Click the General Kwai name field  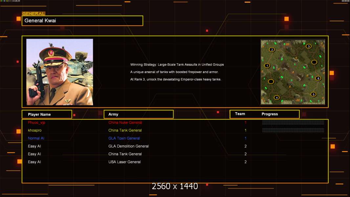pos(82,21)
